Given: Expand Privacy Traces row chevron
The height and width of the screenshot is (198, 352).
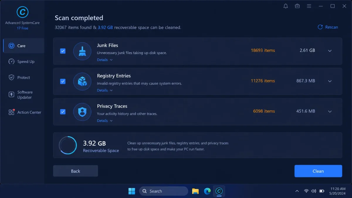Looking at the screenshot, I should click(330, 111).
